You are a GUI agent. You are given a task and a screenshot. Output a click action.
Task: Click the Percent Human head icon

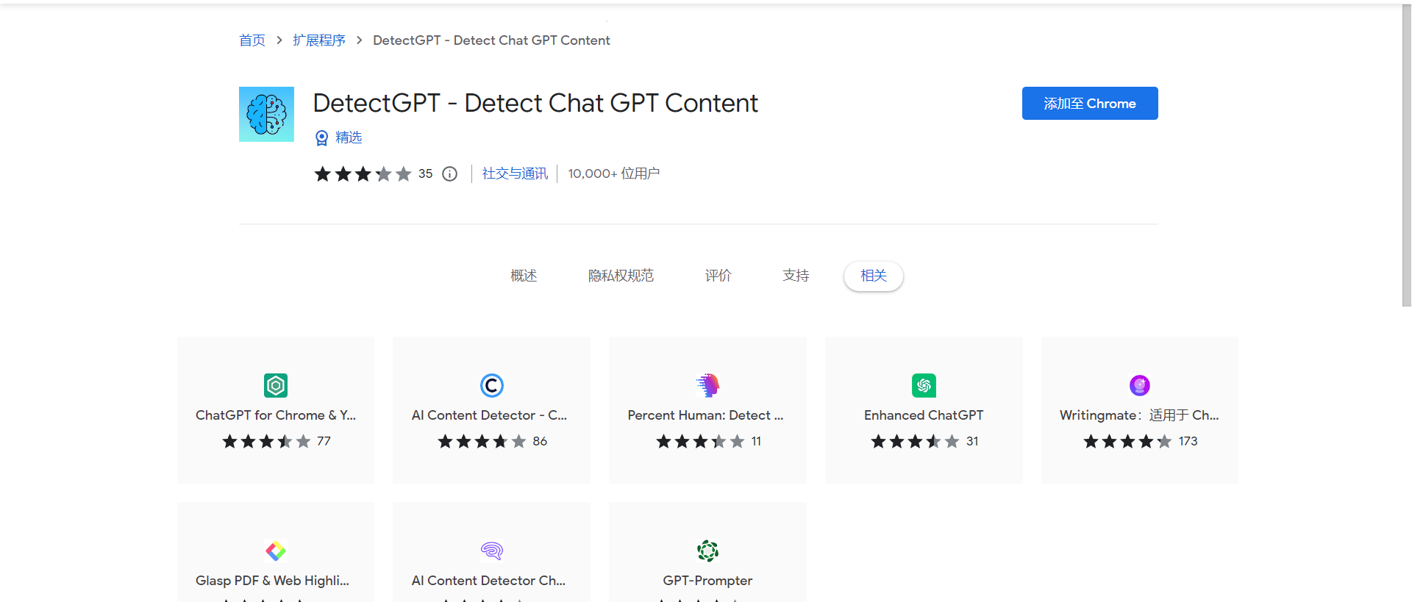pos(707,385)
